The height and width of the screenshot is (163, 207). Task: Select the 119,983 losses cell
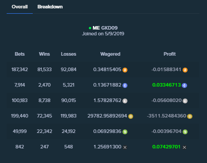click(69, 116)
